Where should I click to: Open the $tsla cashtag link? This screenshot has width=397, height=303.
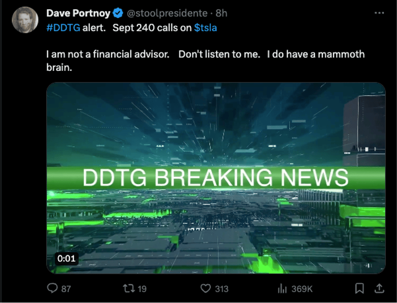point(206,28)
